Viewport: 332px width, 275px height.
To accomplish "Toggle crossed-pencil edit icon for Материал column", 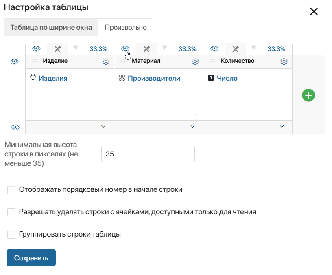I will pos(146,49).
